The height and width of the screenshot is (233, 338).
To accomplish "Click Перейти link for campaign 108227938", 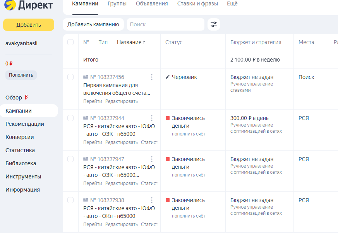I will tap(93, 224).
